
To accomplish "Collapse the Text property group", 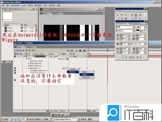I will tap(26, 59).
